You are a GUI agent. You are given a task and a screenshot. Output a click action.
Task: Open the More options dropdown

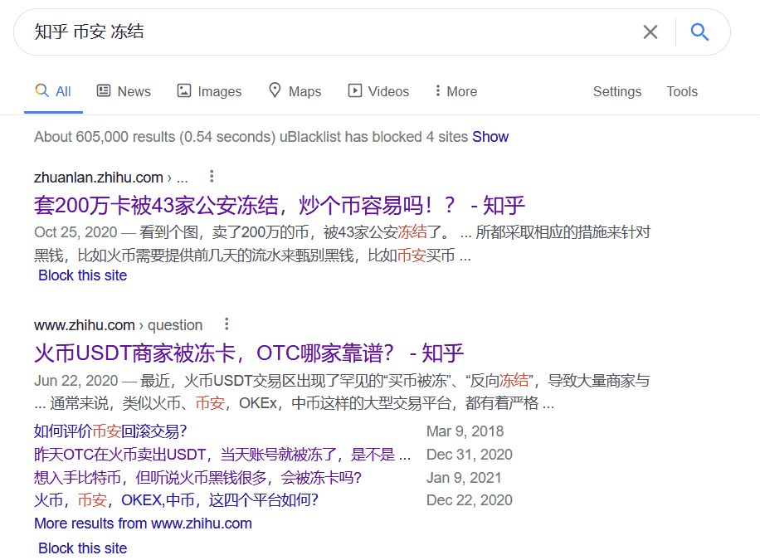[x=455, y=90]
